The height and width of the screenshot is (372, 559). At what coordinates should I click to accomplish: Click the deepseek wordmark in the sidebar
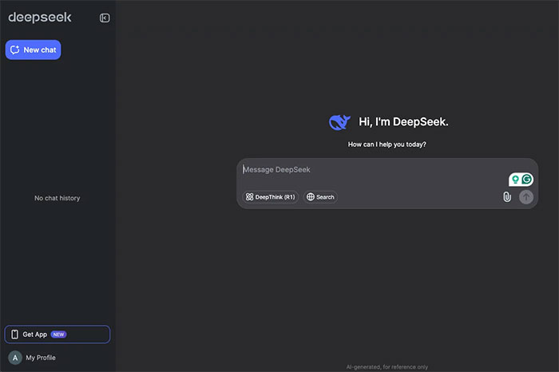40,18
